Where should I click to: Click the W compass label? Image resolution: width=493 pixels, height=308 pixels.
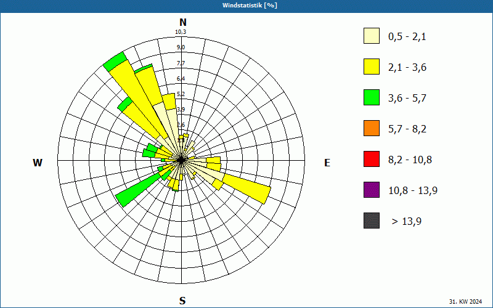pos(38,163)
